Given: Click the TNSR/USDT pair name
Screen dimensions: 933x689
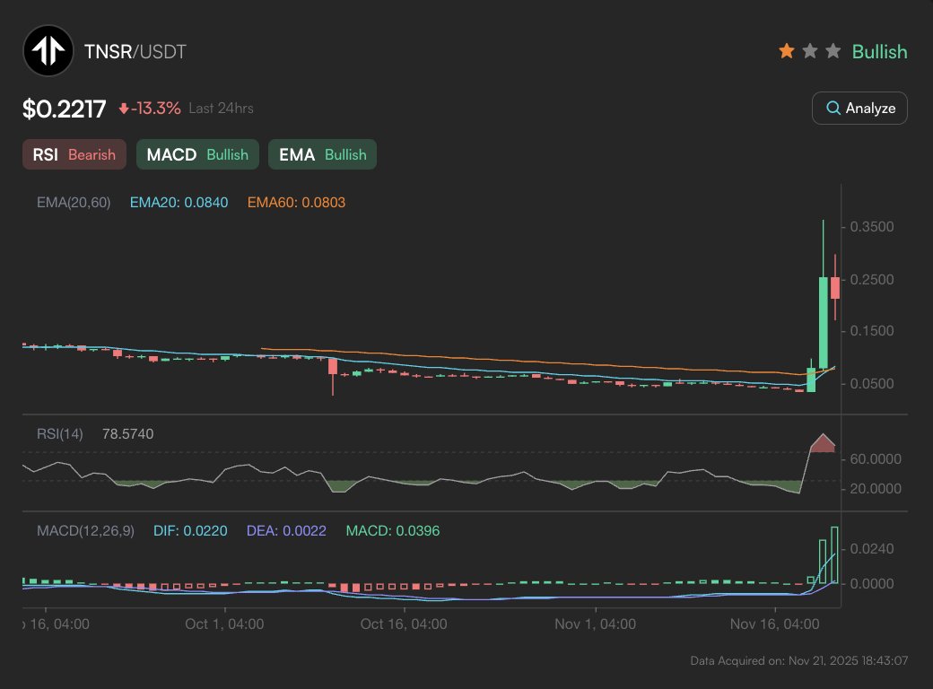Looking at the screenshot, I should tap(135, 51).
